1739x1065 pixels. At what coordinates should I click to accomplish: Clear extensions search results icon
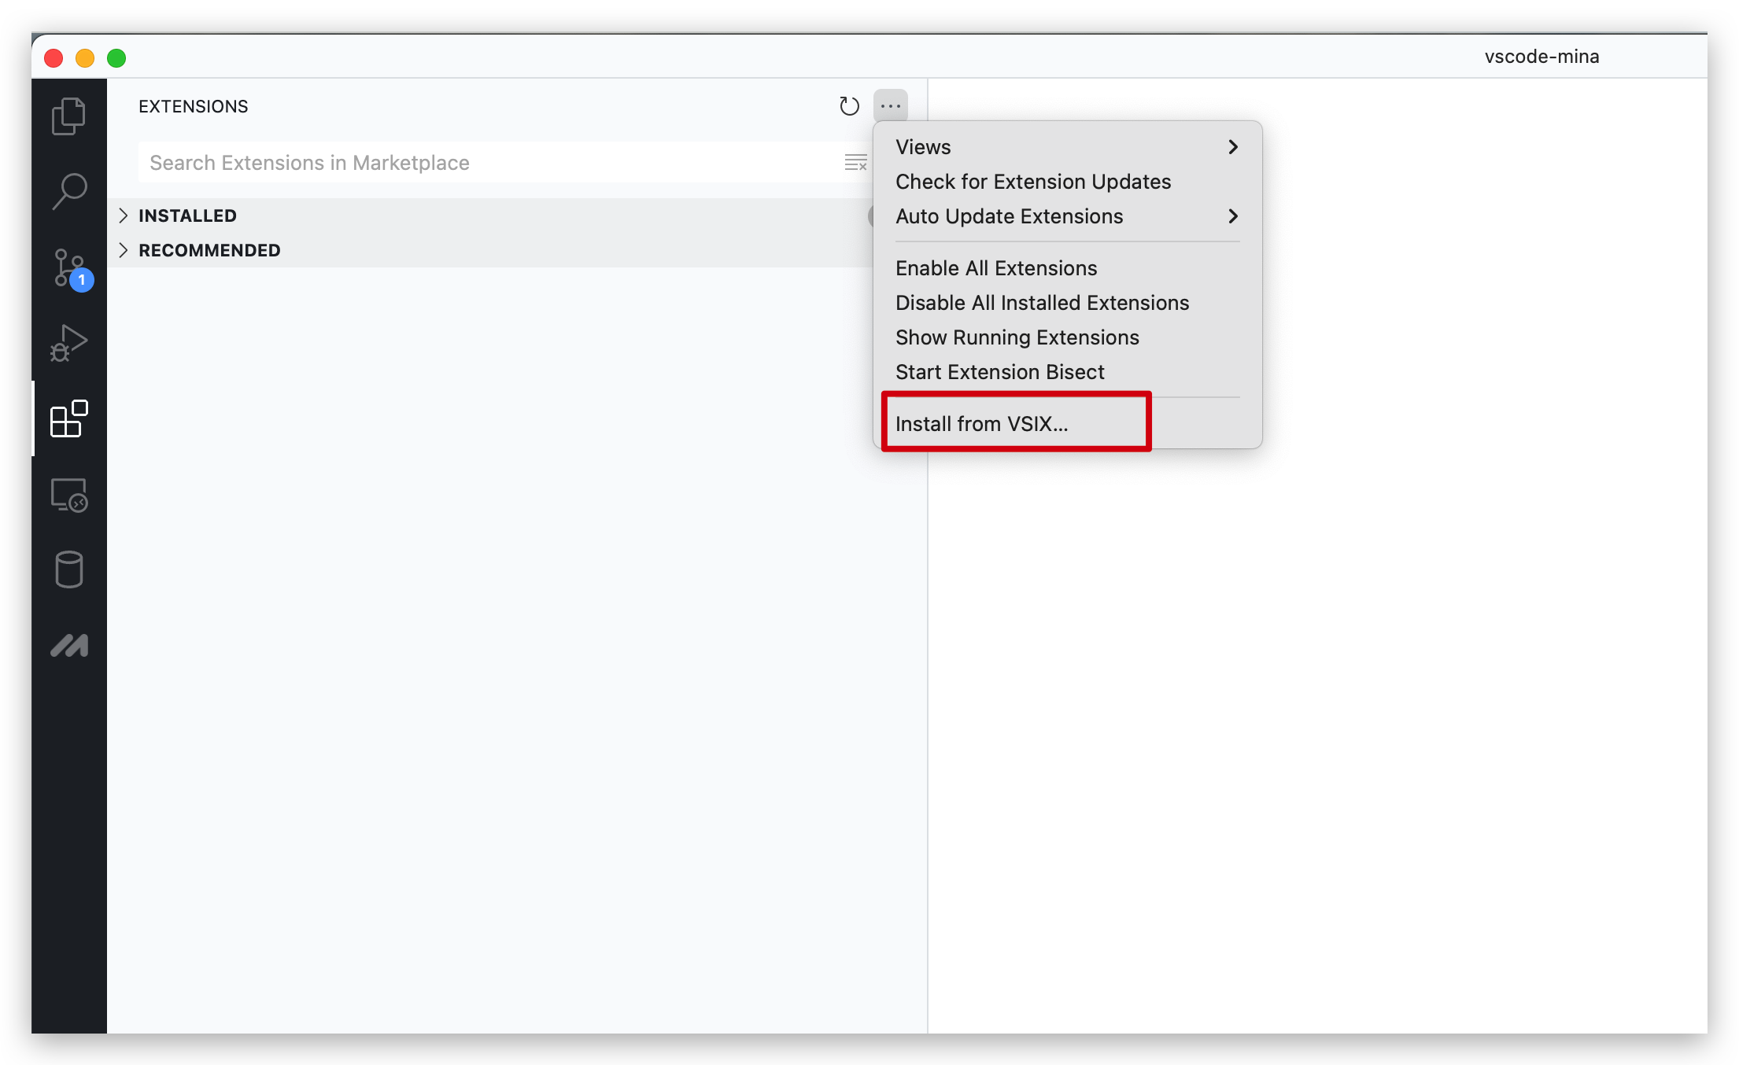pyautogui.click(x=855, y=163)
